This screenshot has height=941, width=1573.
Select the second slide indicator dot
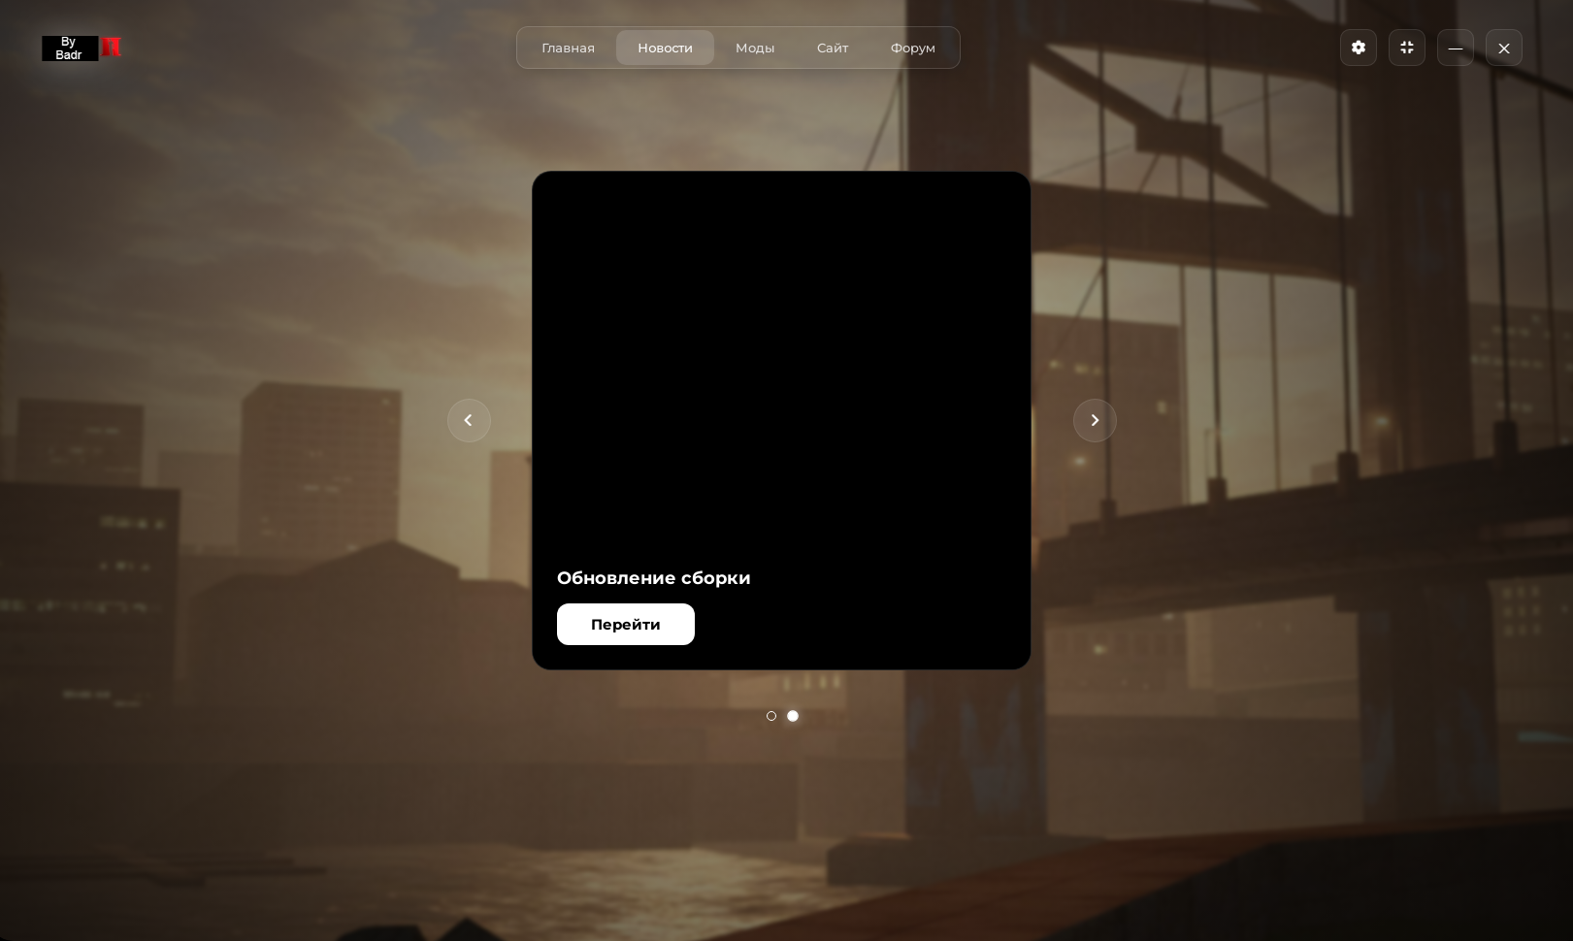click(x=793, y=716)
